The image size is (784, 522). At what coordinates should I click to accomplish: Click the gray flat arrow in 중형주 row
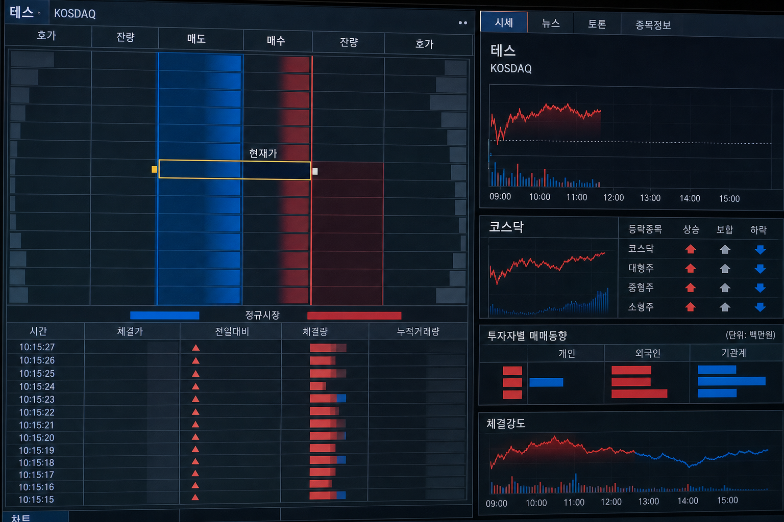(725, 288)
